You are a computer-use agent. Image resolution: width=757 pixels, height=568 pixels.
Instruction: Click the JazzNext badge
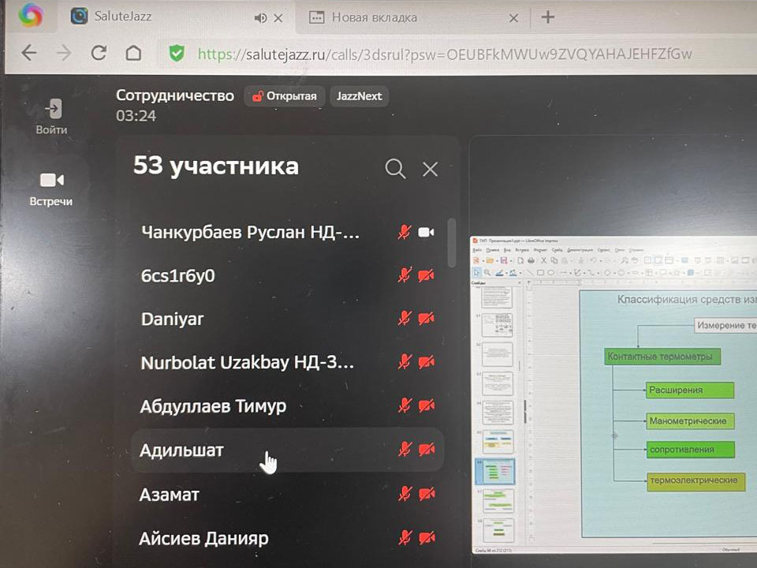359,96
